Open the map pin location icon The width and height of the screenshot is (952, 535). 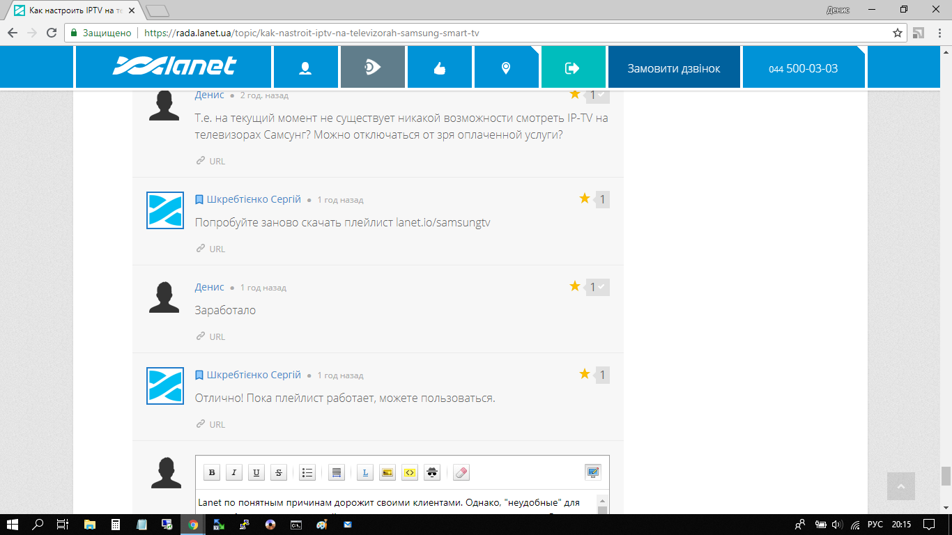coord(506,68)
